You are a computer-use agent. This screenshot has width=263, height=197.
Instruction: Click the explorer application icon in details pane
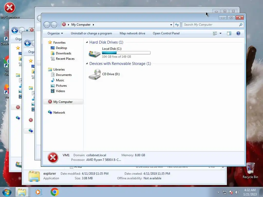pyautogui.click(x=34, y=176)
